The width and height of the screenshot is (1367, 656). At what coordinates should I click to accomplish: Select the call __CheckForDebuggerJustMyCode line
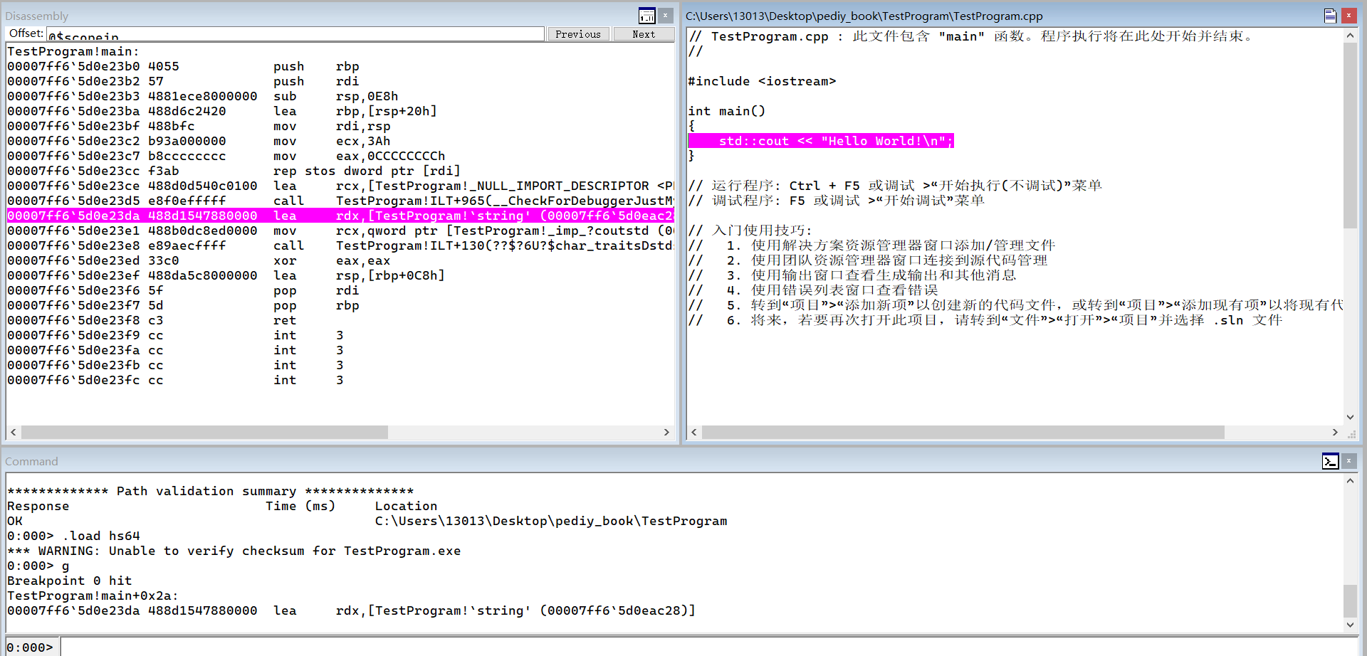point(340,201)
